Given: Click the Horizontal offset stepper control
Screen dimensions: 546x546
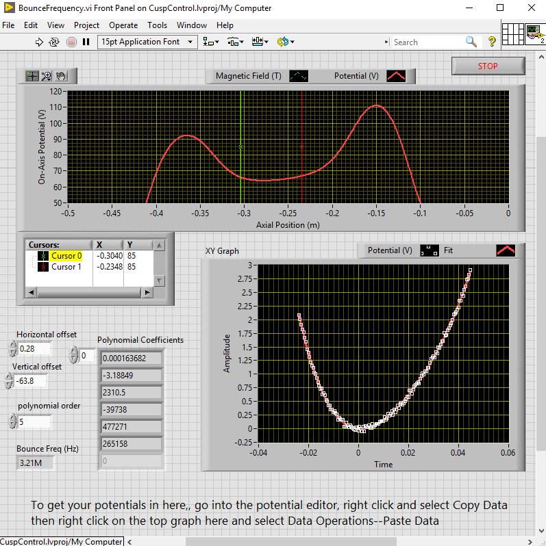Looking at the screenshot, I should [x=12, y=349].
